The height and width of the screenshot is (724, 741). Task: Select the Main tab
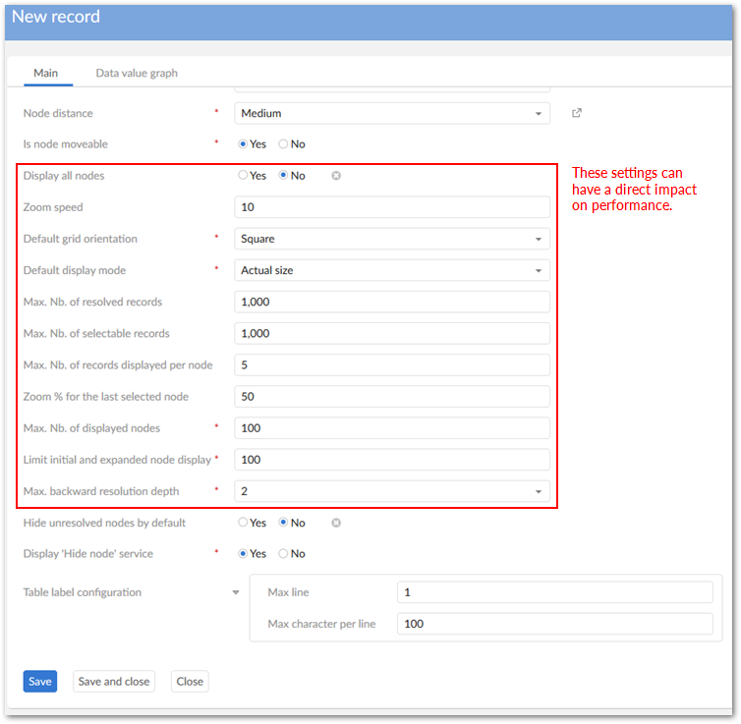[46, 74]
